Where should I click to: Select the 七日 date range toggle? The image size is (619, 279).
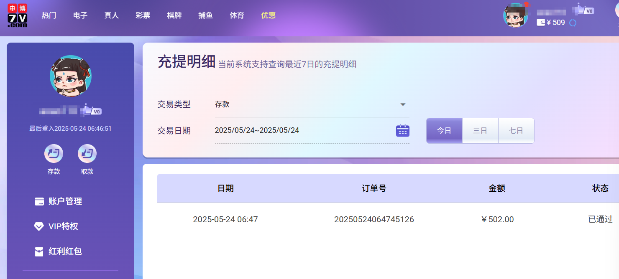click(516, 131)
